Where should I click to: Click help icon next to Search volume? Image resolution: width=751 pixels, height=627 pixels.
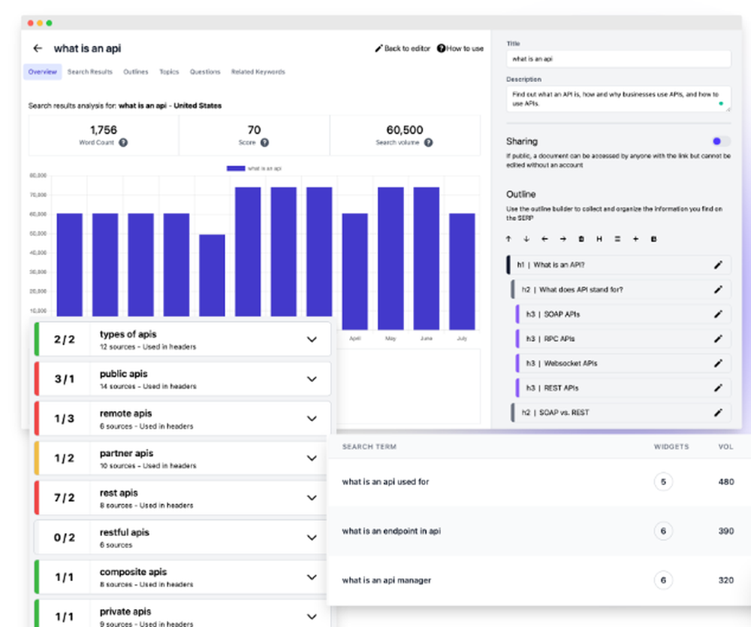coord(428,142)
